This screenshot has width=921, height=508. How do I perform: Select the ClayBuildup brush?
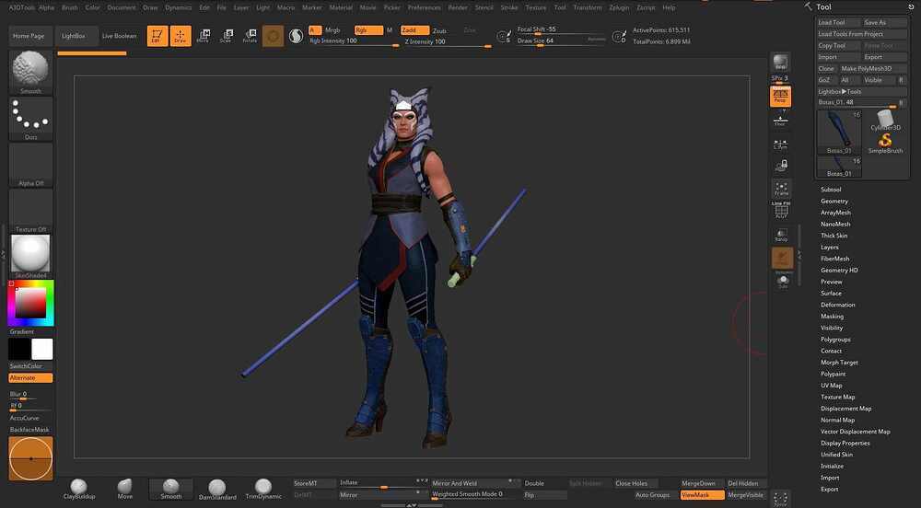[x=78, y=489]
